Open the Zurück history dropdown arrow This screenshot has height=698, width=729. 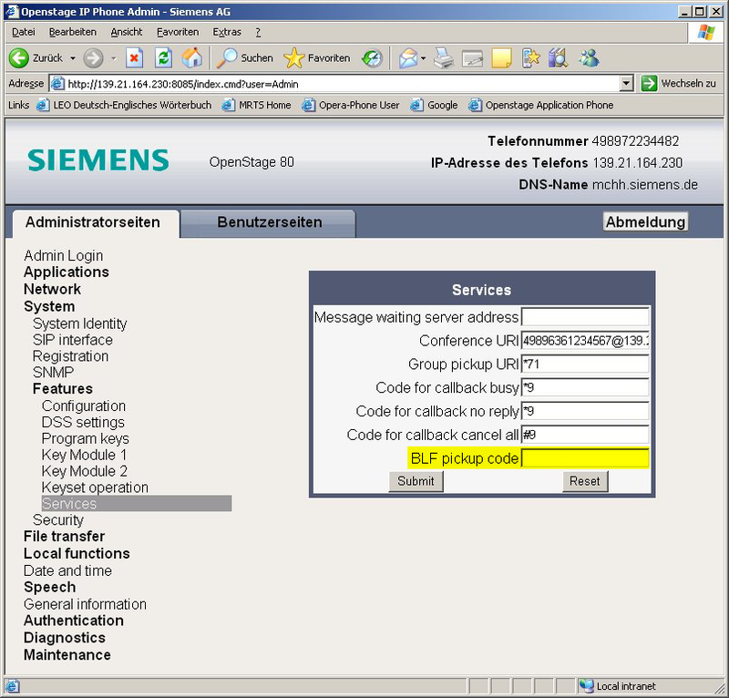tap(72, 57)
